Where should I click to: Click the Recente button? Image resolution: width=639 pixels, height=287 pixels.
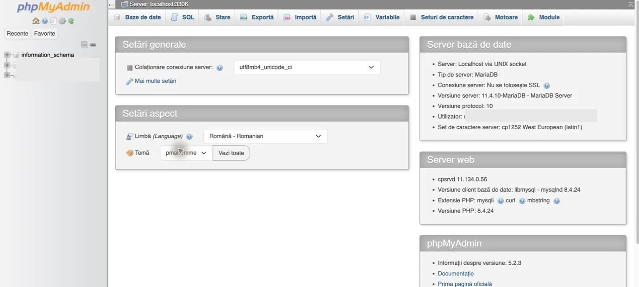pyautogui.click(x=17, y=33)
